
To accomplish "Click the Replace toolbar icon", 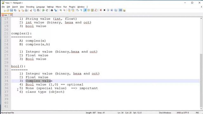I will (x=56, y=10).
